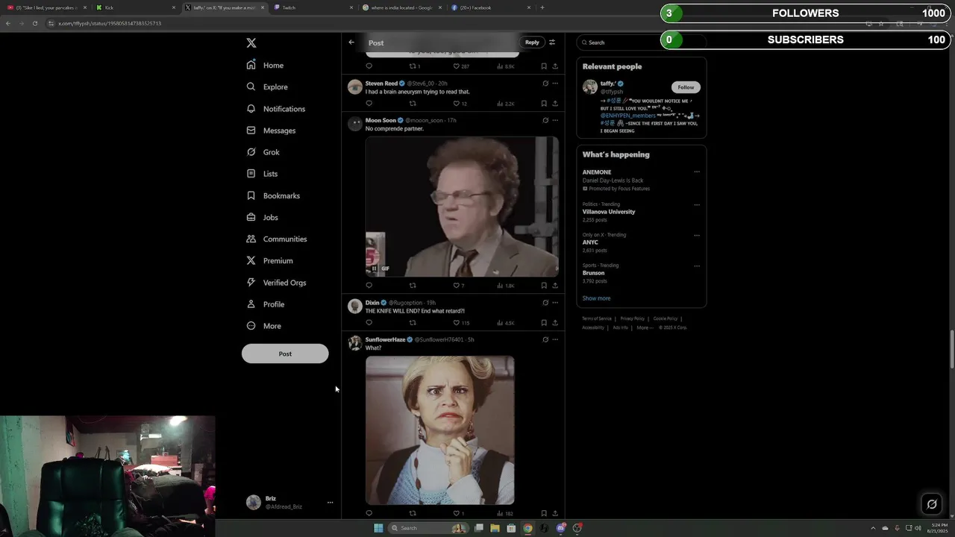Expand the More menu in sidebar
955x537 pixels.
(x=263, y=326)
